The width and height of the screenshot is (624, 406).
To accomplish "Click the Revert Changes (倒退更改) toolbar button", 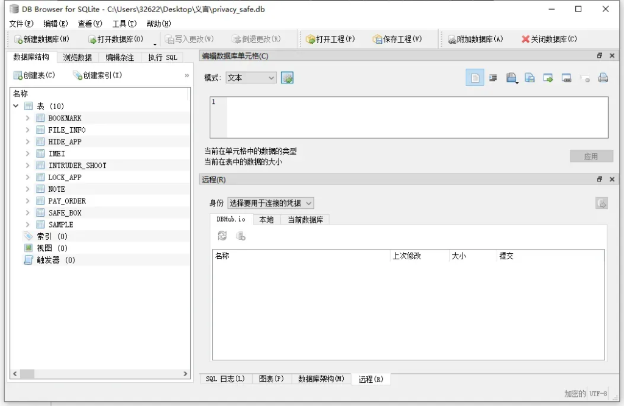I will tap(257, 39).
